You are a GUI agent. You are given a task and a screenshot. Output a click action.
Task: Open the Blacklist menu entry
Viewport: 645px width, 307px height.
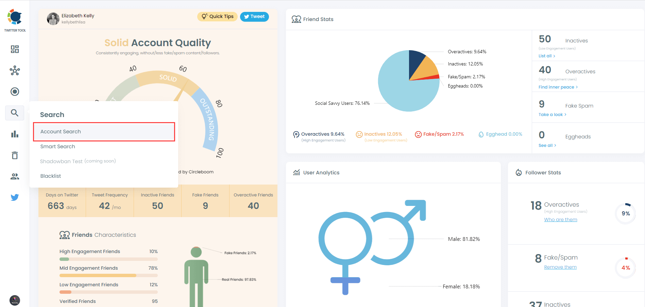click(50, 176)
